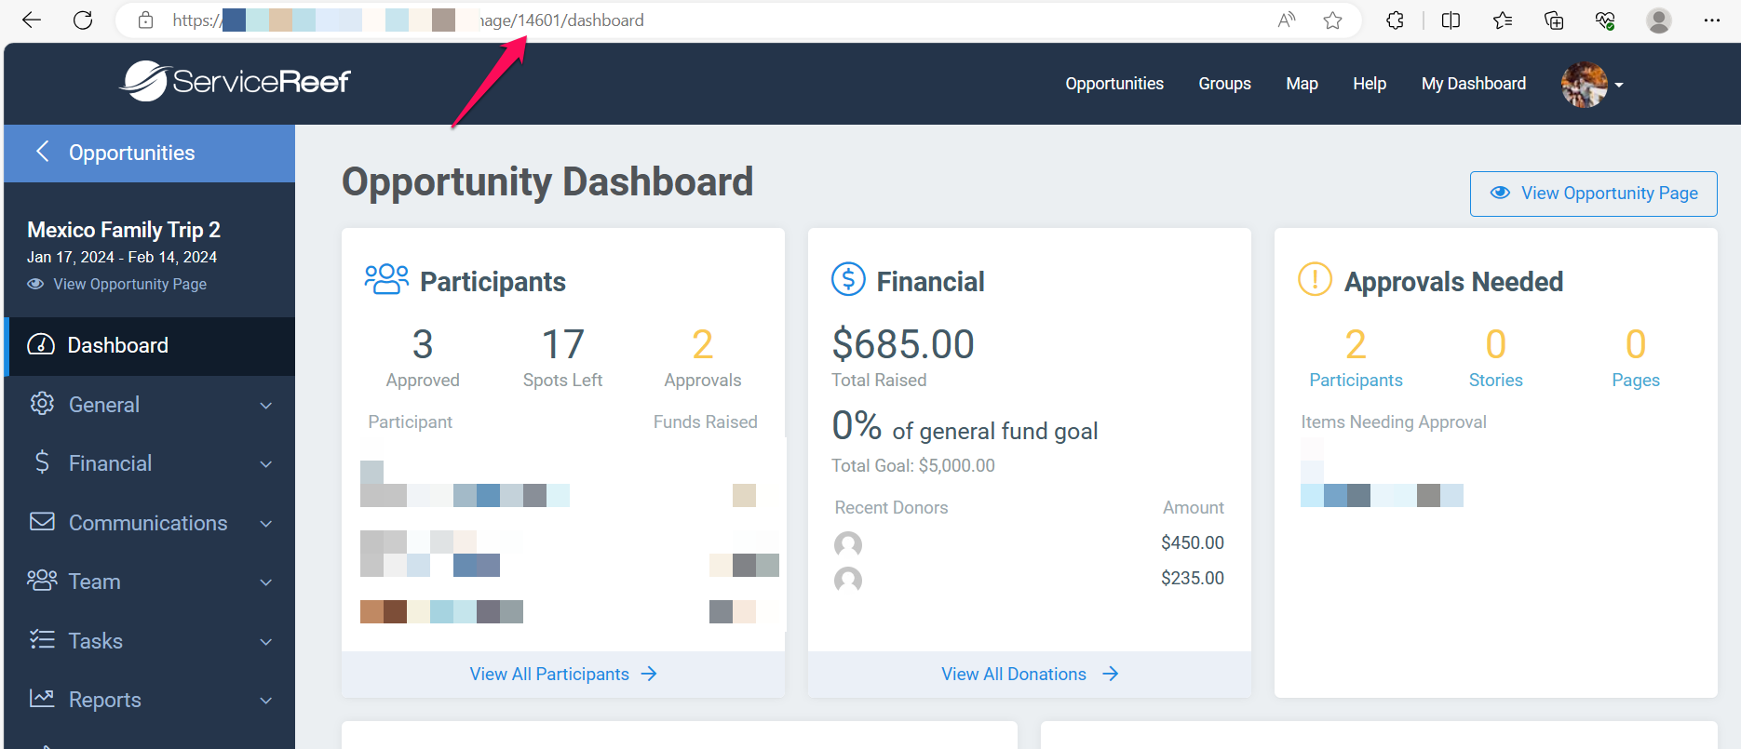The image size is (1741, 749).
Task: Click sidebar View Opportunity Page link
Action: (x=129, y=284)
